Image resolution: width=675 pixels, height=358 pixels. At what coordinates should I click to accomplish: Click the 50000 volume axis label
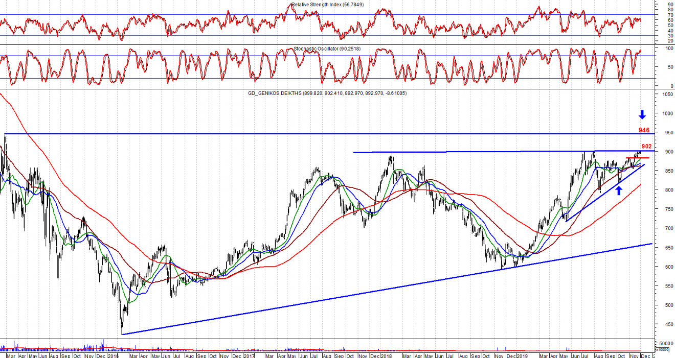click(666, 343)
